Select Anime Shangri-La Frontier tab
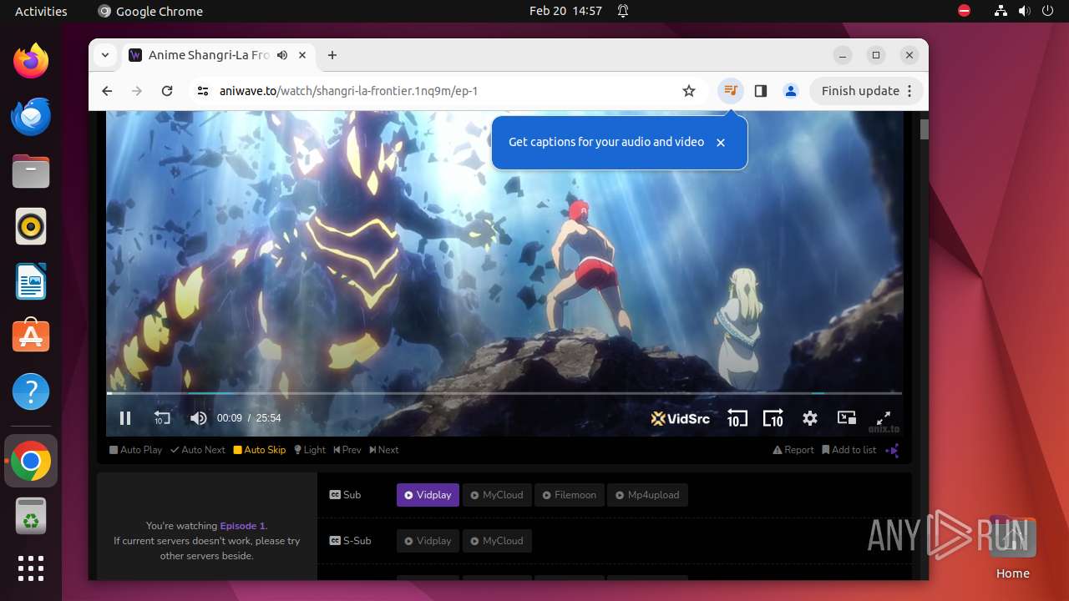Screen dimensions: 1069x601 pyautogui.click(x=219, y=55)
